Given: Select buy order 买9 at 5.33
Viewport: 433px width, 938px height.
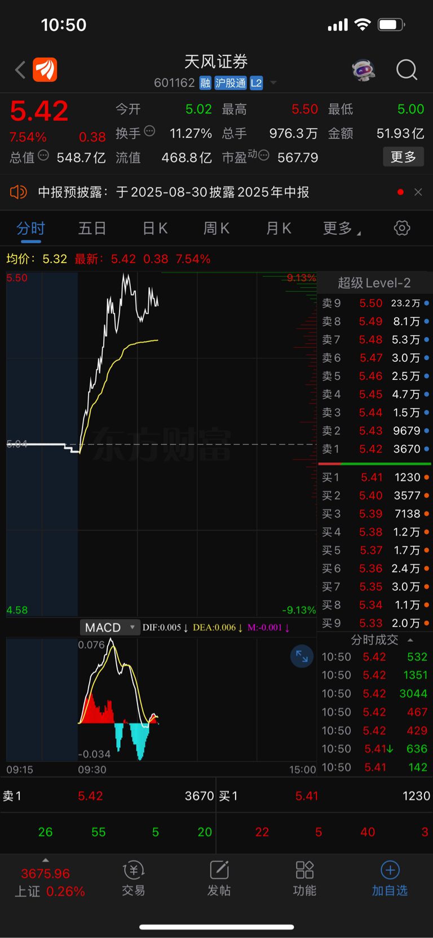Looking at the screenshot, I should 375,623.
